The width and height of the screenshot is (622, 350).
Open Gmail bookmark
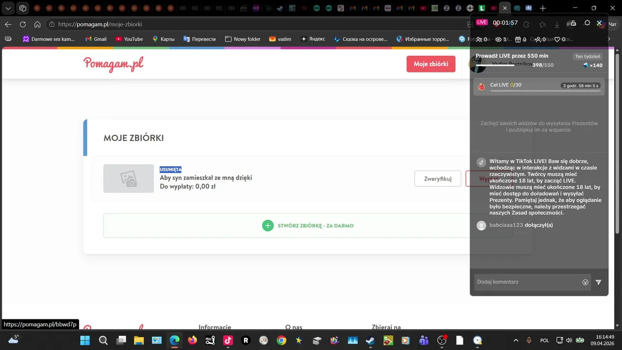[96, 39]
